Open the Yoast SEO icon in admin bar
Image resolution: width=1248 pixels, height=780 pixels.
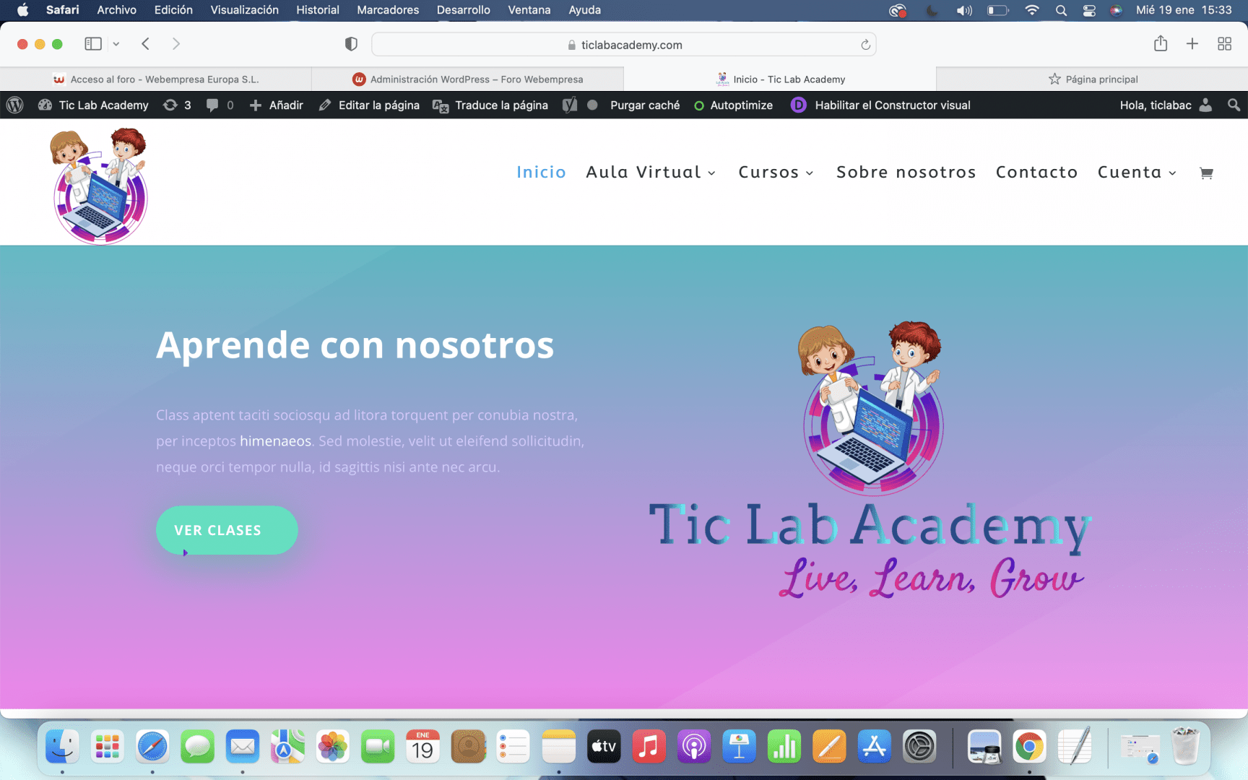[570, 105]
